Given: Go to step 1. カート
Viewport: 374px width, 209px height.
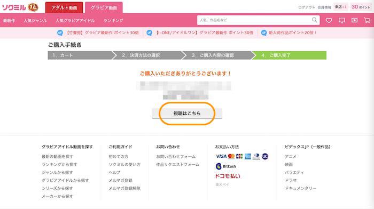Looking at the screenshot, I should [x=80, y=55].
